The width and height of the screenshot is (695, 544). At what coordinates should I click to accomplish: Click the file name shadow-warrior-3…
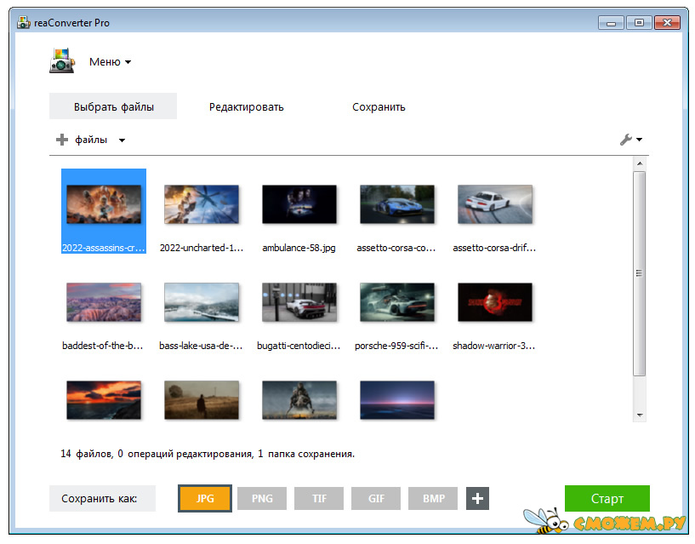[494, 346]
